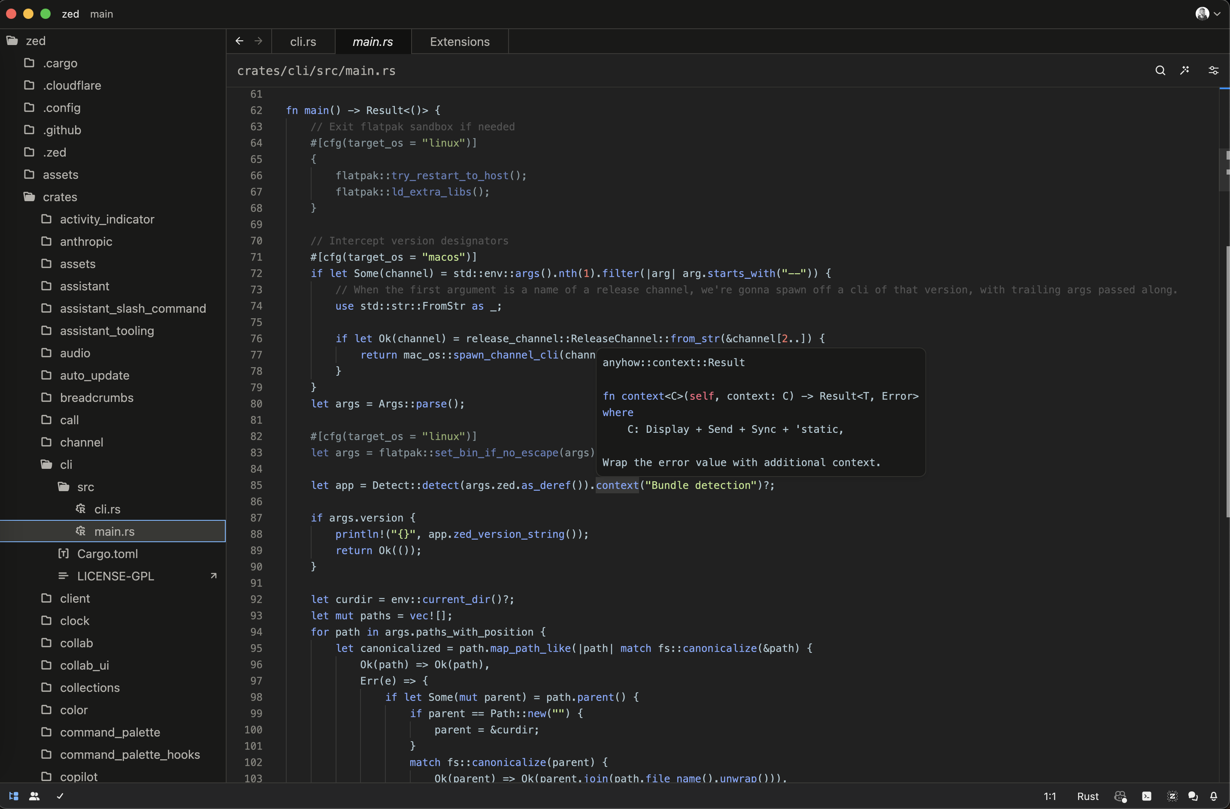Go back with the left arrow
The image size is (1230, 809).
[239, 41]
